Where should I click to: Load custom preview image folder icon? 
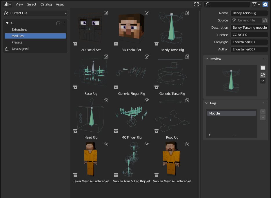[x=263, y=68]
